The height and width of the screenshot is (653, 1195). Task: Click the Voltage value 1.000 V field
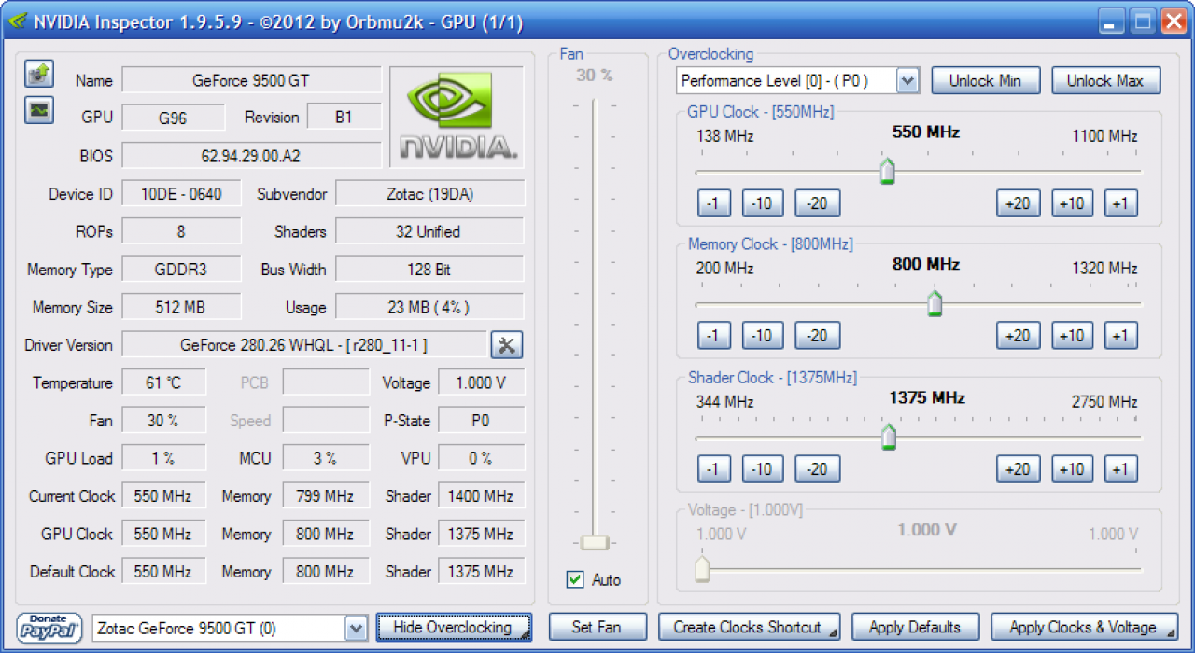click(x=482, y=382)
